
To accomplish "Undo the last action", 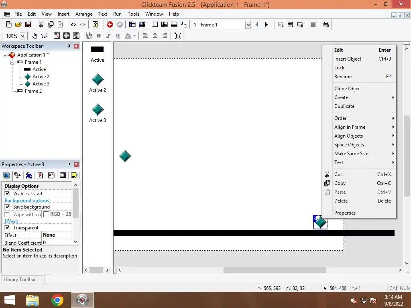I will coord(73,24).
